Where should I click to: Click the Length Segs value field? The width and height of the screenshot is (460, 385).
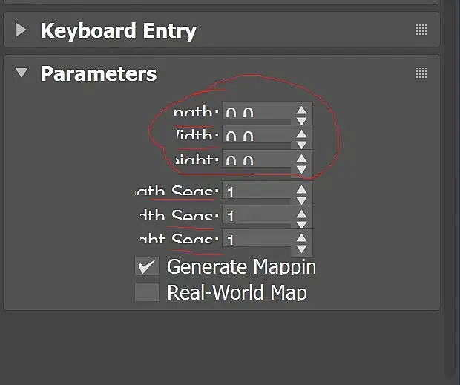pos(256,193)
